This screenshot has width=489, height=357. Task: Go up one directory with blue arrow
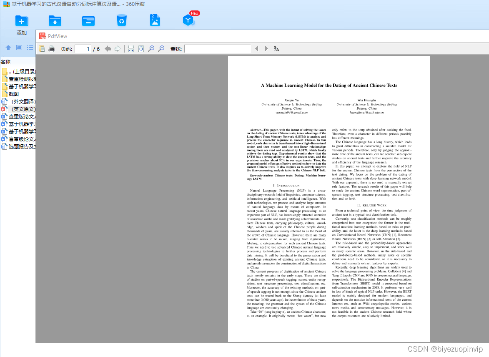(x=8, y=48)
